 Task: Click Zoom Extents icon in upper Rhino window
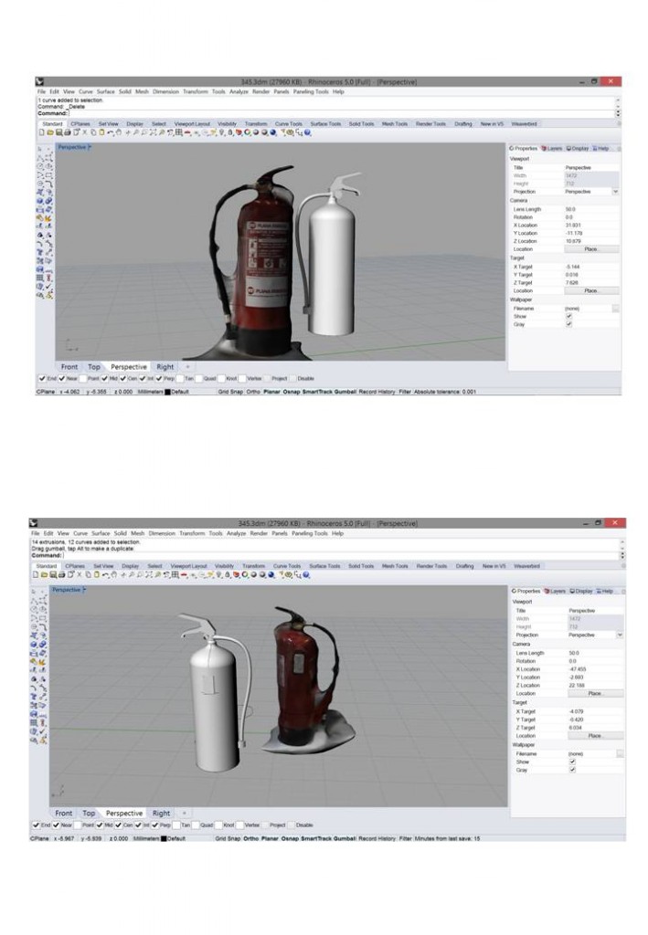(154, 132)
